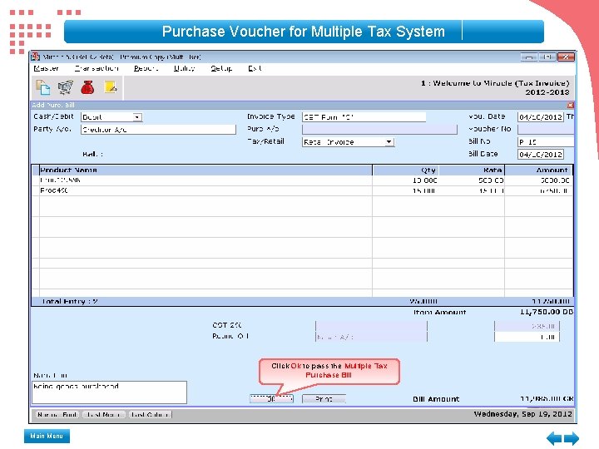Screen dimensions: 599x449
Task: Click the Bill Amount total value
Action: pos(547,398)
